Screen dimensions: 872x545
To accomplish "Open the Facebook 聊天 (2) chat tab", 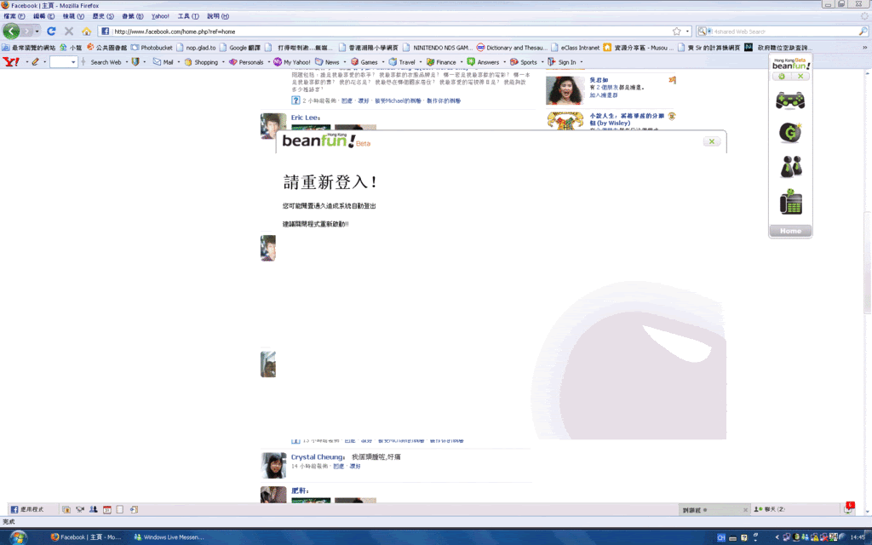I will (x=770, y=509).
